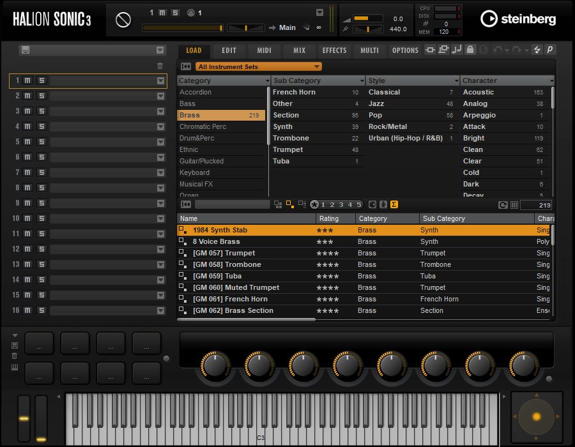Click the sigma filter icon in results toolbar

point(394,204)
